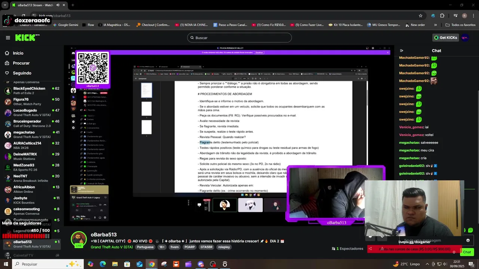
Task: Open the New order bookmark
Action: pyautogui.click(x=415, y=25)
